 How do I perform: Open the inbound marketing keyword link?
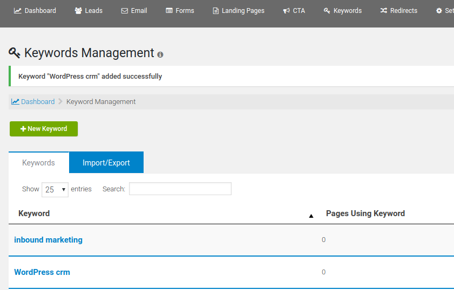[x=48, y=240]
